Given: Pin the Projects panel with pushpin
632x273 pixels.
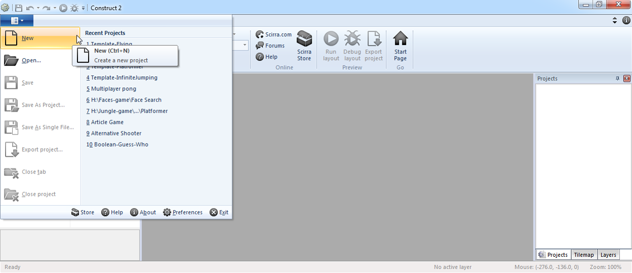Looking at the screenshot, I should [x=617, y=78].
